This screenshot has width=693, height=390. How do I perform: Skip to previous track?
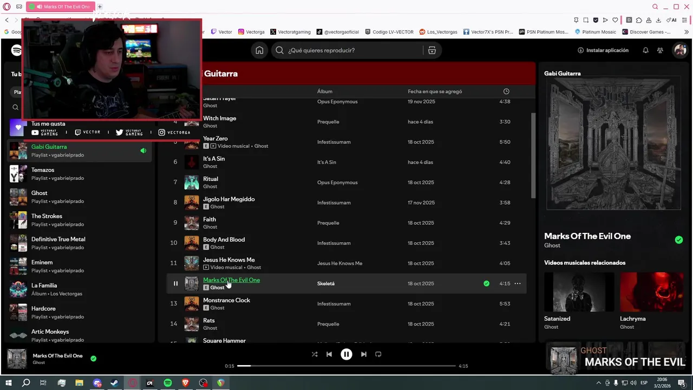click(329, 354)
